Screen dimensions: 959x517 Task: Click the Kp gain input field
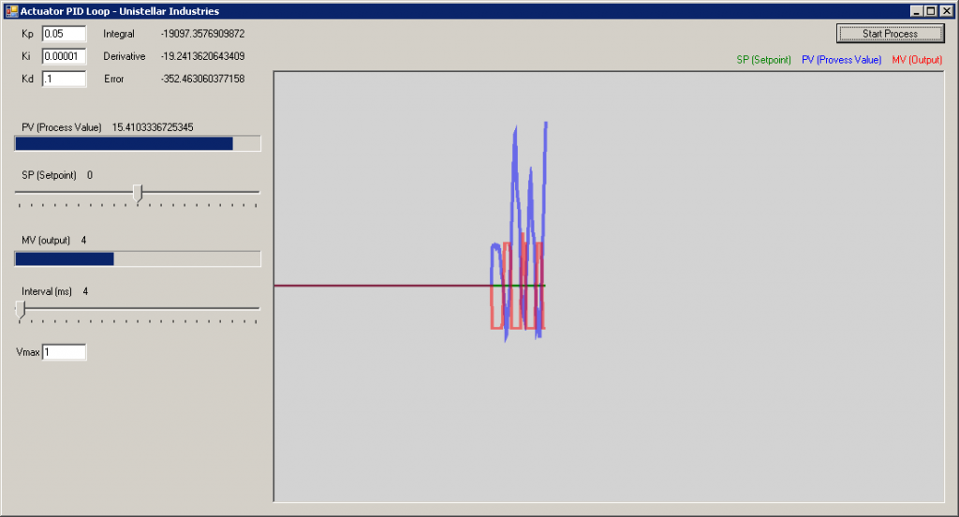[x=65, y=34]
